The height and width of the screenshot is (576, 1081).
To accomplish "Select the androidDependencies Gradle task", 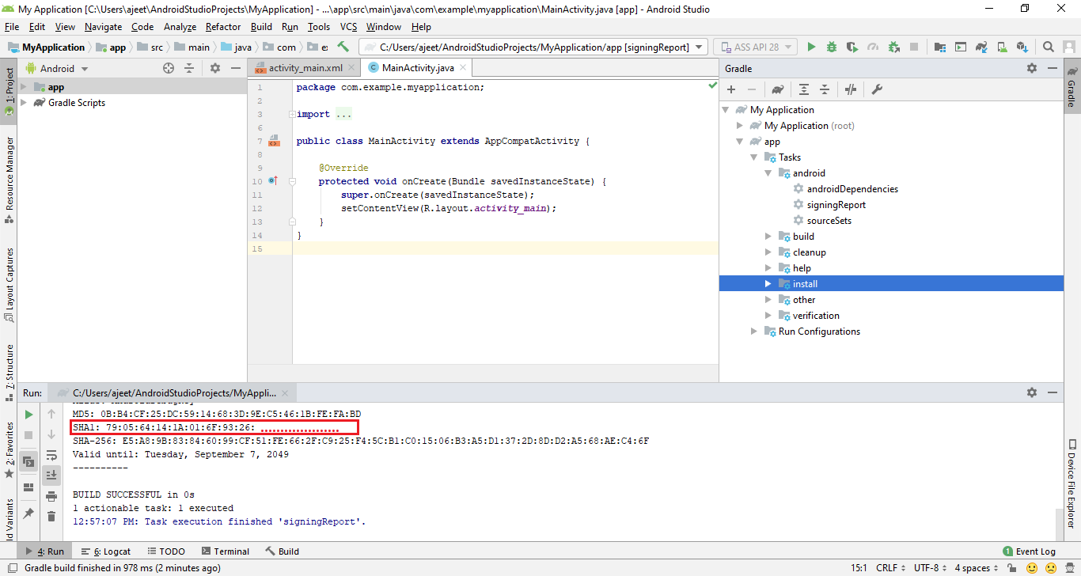I will [x=852, y=189].
